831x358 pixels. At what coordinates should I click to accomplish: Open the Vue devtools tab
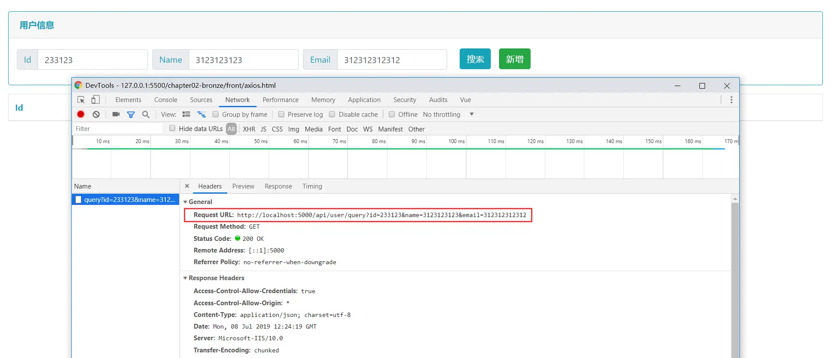[x=466, y=100]
